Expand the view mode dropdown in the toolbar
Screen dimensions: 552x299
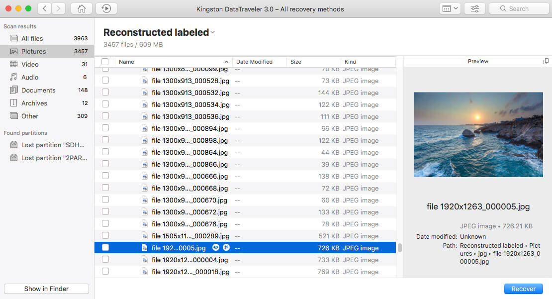pyautogui.click(x=450, y=8)
